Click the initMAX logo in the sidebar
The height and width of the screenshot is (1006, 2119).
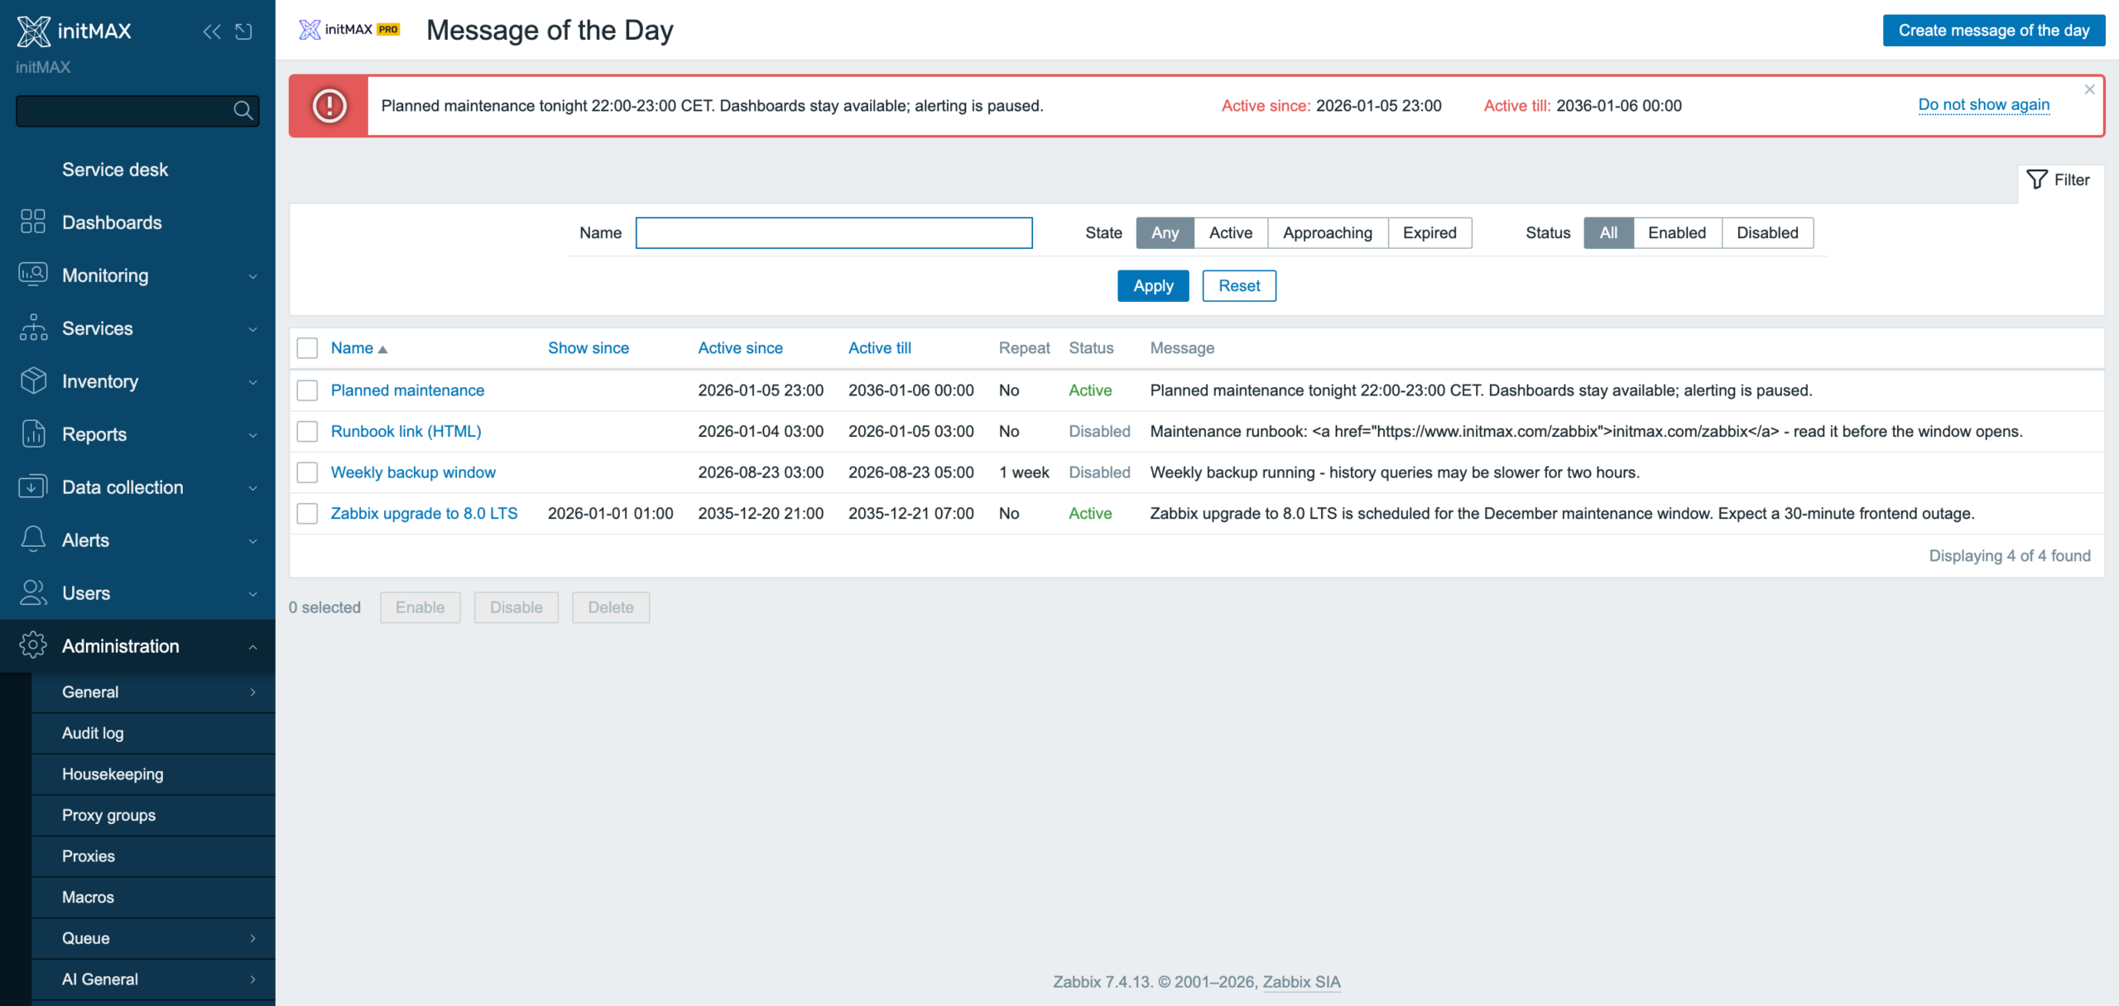pos(74,31)
